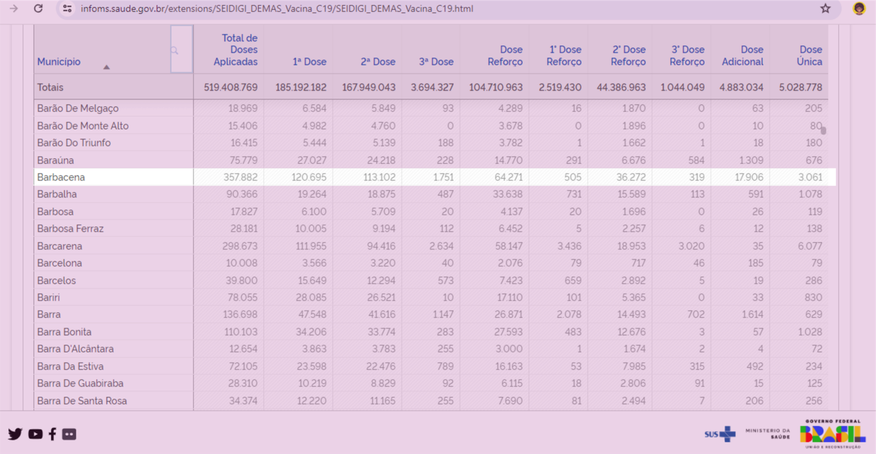Screen dimensions: 876x454
Task: Click the Governo Federal Brasil logo
Action: tap(832, 434)
